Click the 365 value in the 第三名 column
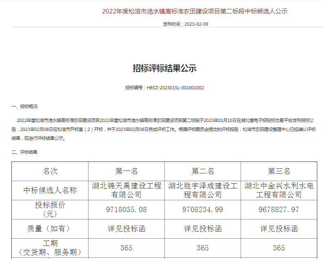 (279, 248)
